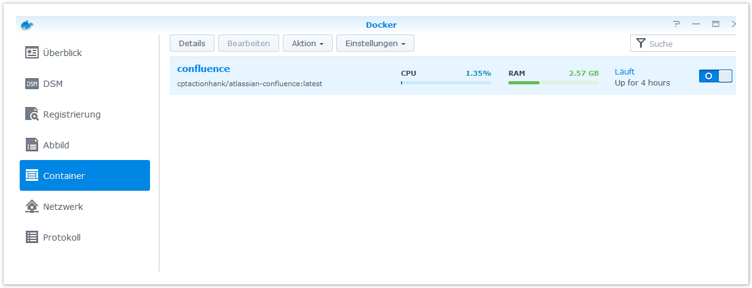Click the Netzwerk house icon
The image size is (752, 288).
pyautogui.click(x=32, y=207)
